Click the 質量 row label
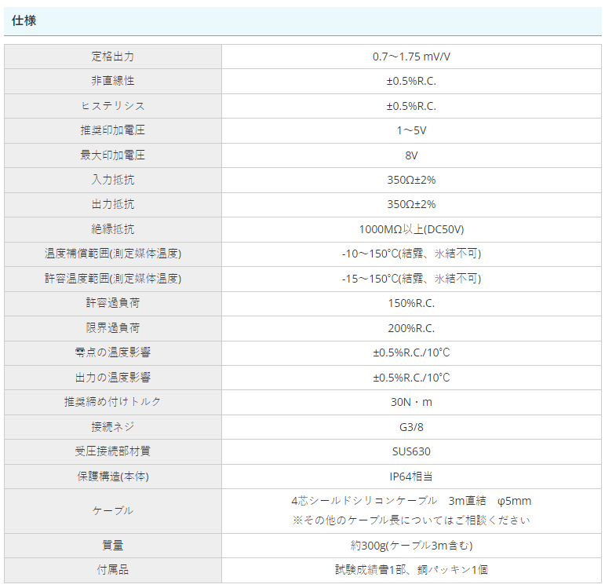 [x=113, y=546]
